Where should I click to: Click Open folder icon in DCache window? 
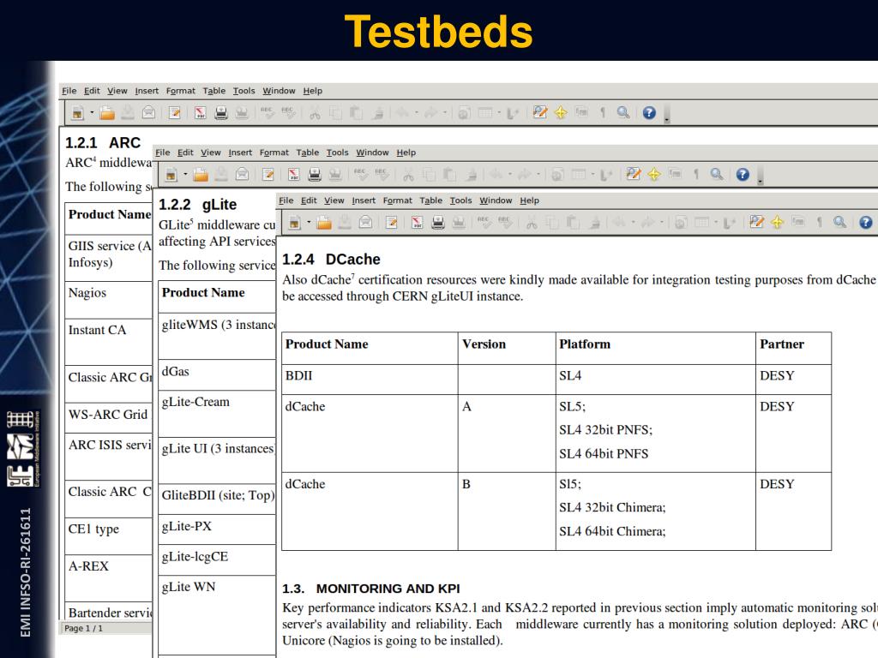[324, 223]
